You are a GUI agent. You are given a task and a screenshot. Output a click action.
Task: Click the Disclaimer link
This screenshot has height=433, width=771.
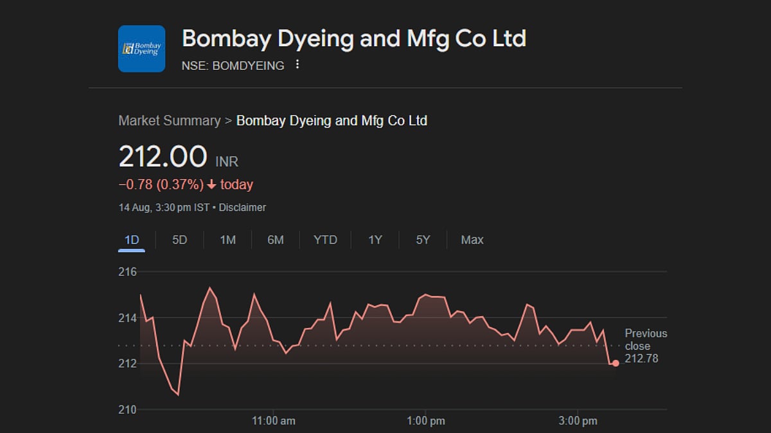243,208
